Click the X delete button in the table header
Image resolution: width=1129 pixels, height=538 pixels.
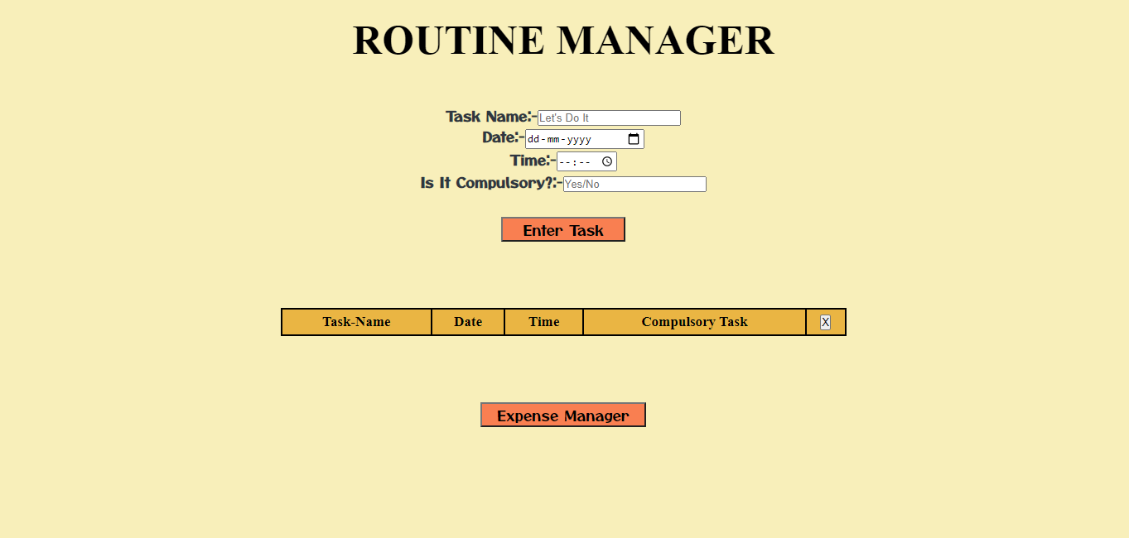pyautogui.click(x=825, y=322)
